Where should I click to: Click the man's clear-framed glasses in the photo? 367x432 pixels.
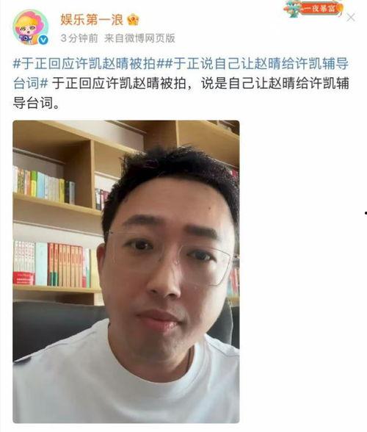click(x=170, y=258)
